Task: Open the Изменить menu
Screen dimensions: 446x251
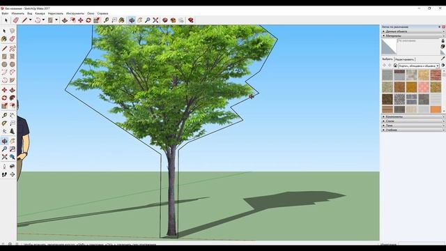Action: pyautogui.click(x=18, y=13)
